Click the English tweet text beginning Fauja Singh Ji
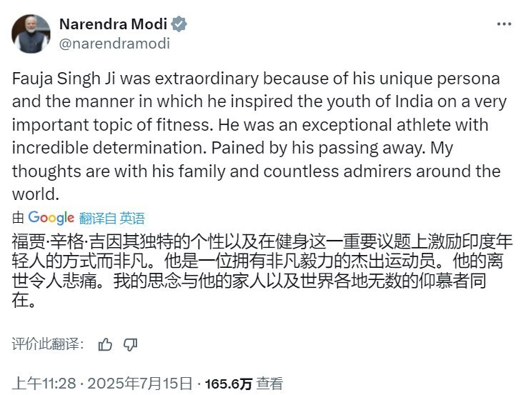 point(259,136)
